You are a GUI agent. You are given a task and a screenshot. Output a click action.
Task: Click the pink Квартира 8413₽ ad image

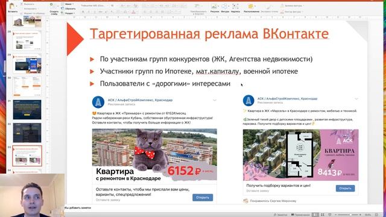point(300,155)
